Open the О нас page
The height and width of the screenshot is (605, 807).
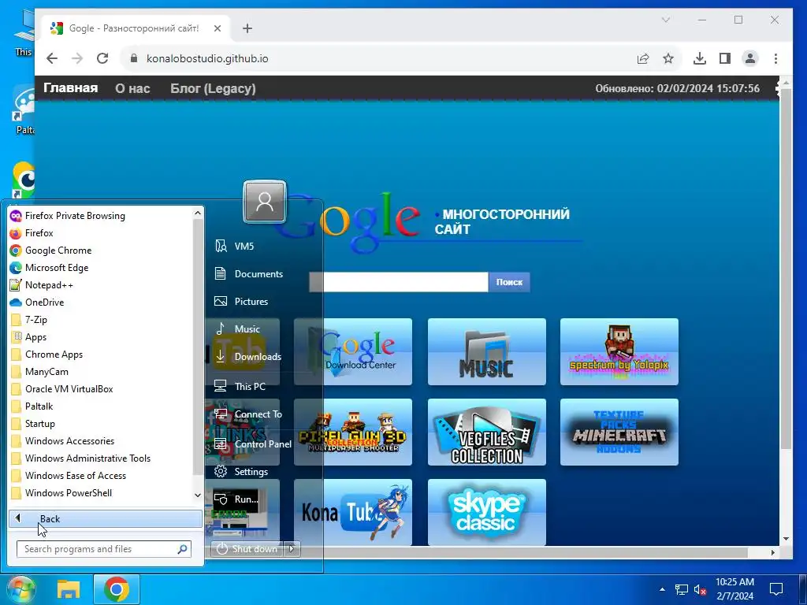tap(132, 88)
